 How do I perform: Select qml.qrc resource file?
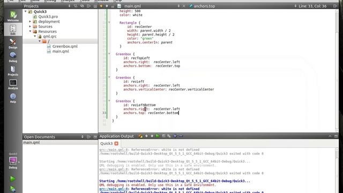50,36
